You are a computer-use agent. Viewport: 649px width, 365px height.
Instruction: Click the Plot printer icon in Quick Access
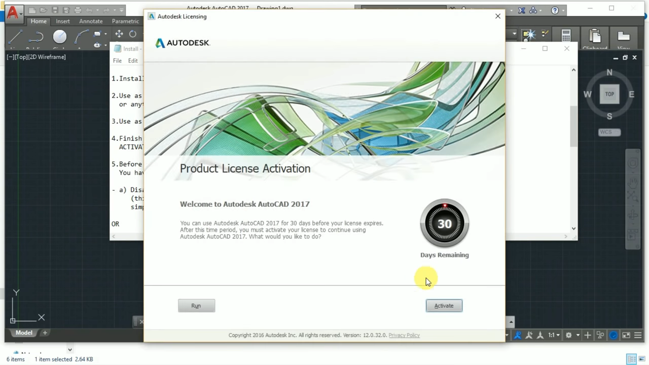(x=78, y=10)
